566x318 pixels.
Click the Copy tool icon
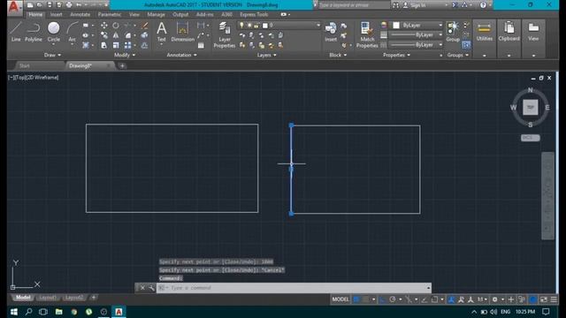(x=104, y=35)
